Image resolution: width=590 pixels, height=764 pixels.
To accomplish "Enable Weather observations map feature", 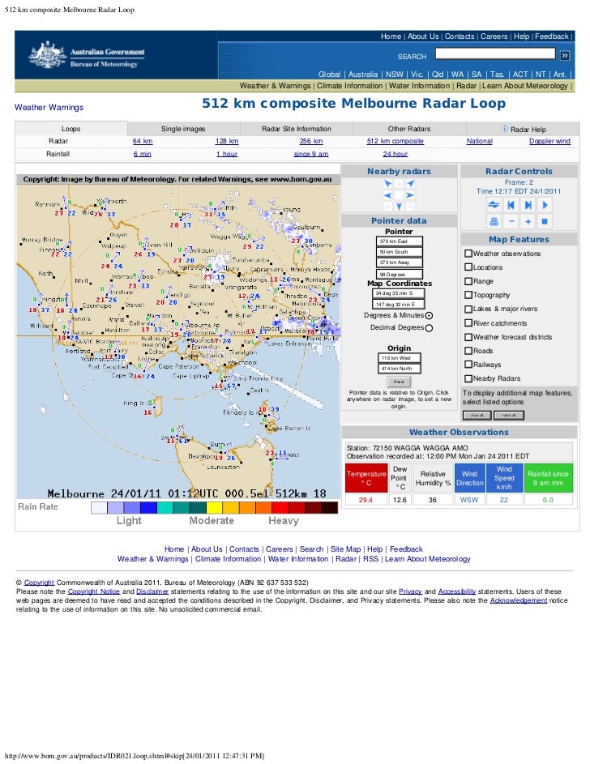I will point(468,254).
